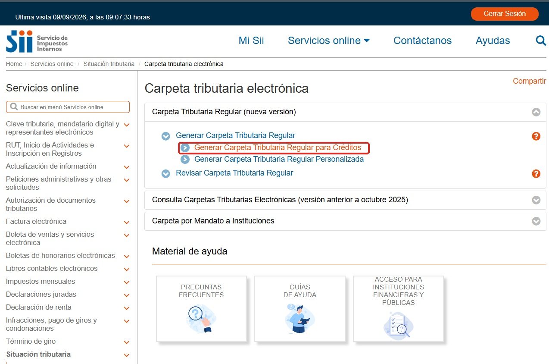Click the Preguntas Frecuentes magnifier illustration
This screenshot has width=549, height=364.
pos(201,319)
